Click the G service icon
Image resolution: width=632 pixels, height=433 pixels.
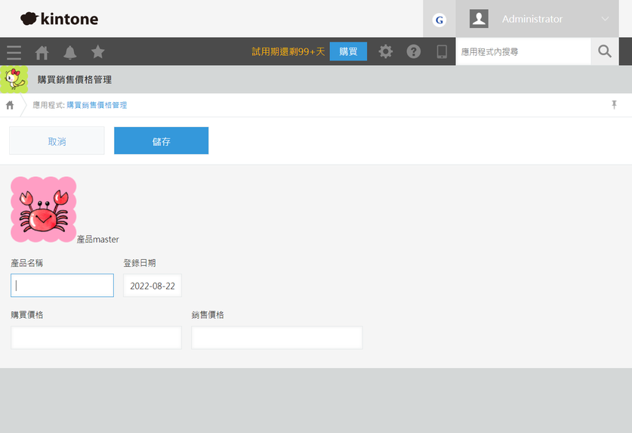click(439, 20)
